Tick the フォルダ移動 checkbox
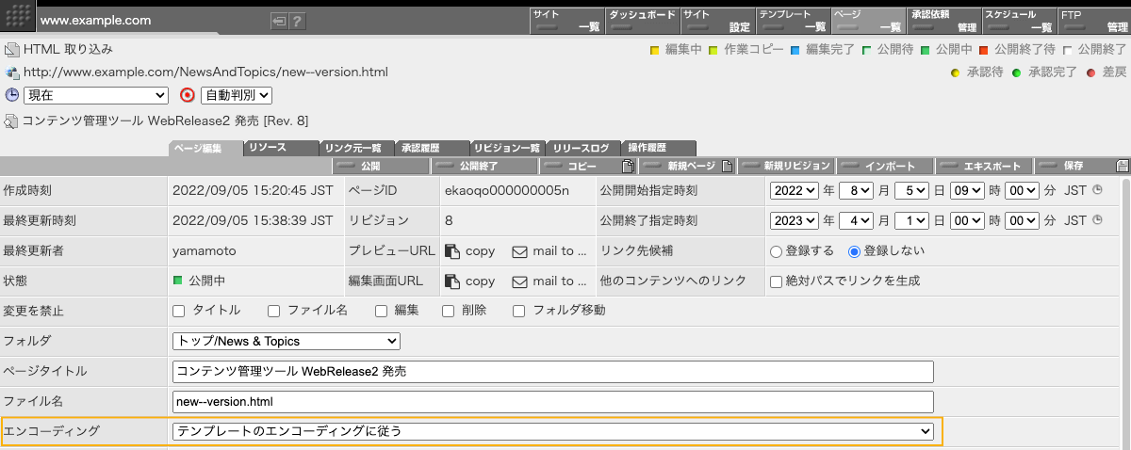 point(519,311)
